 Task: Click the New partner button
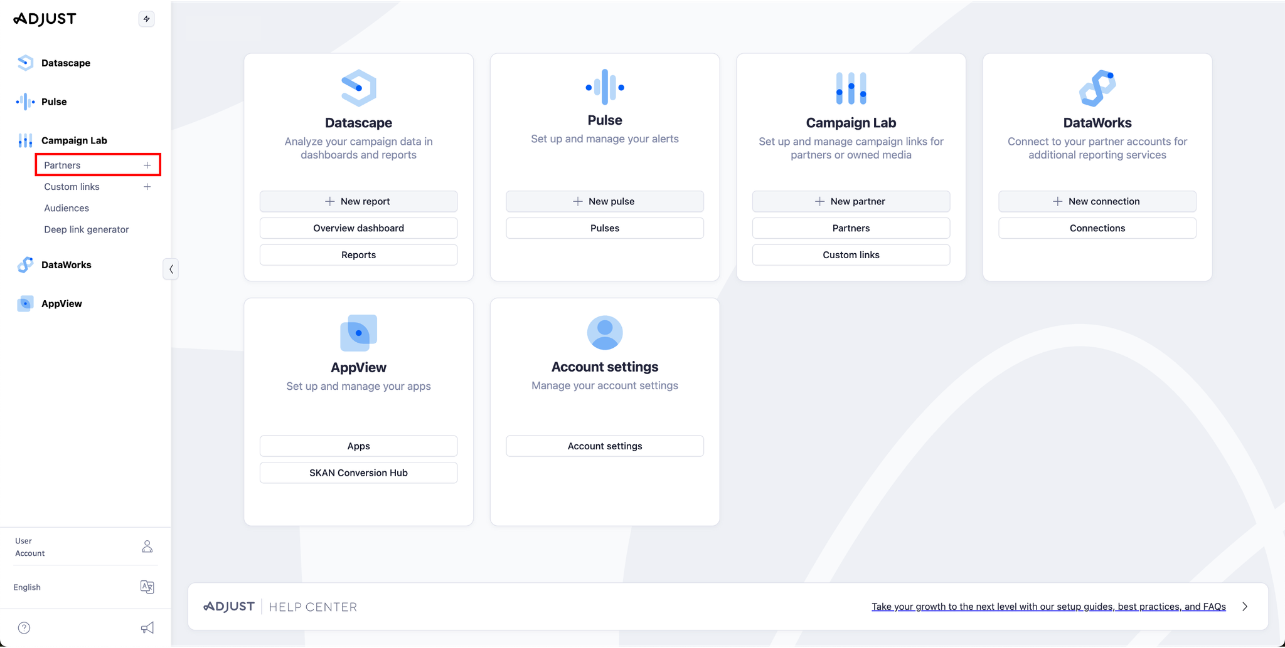(x=851, y=201)
